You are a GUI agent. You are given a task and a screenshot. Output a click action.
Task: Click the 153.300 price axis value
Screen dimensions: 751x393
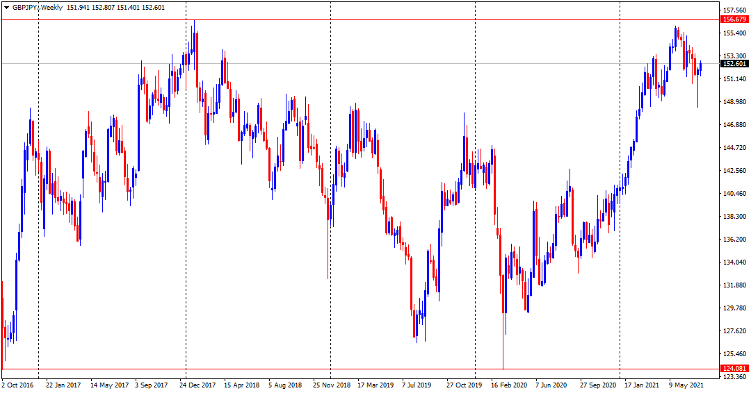(735, 56)
